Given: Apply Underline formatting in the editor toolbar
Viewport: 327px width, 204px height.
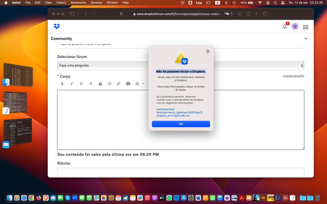Looking at the screenshot, I should coord(81,84).
